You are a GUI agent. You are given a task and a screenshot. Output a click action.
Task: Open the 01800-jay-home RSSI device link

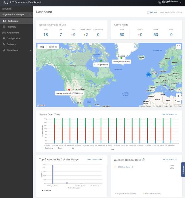125,167
